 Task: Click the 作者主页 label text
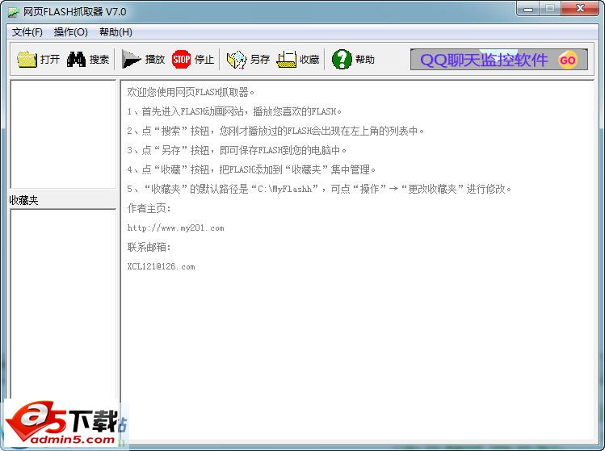point(149,208)
